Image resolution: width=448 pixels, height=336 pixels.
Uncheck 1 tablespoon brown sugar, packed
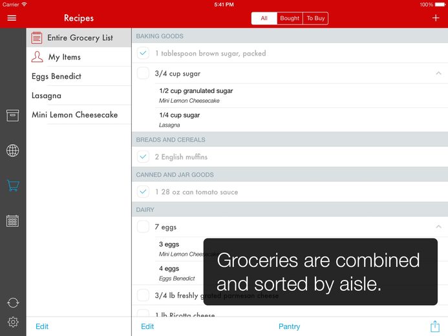pyautogui.click(x=143, y=53)
